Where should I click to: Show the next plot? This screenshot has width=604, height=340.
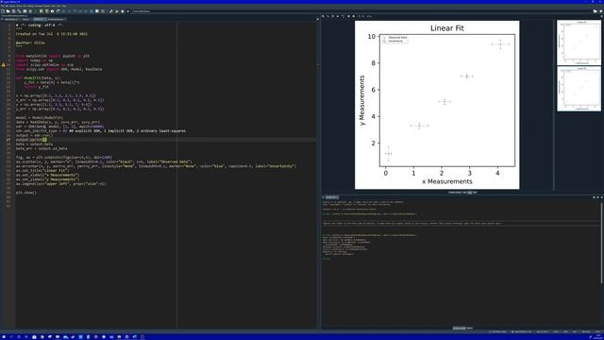(353, 16)
